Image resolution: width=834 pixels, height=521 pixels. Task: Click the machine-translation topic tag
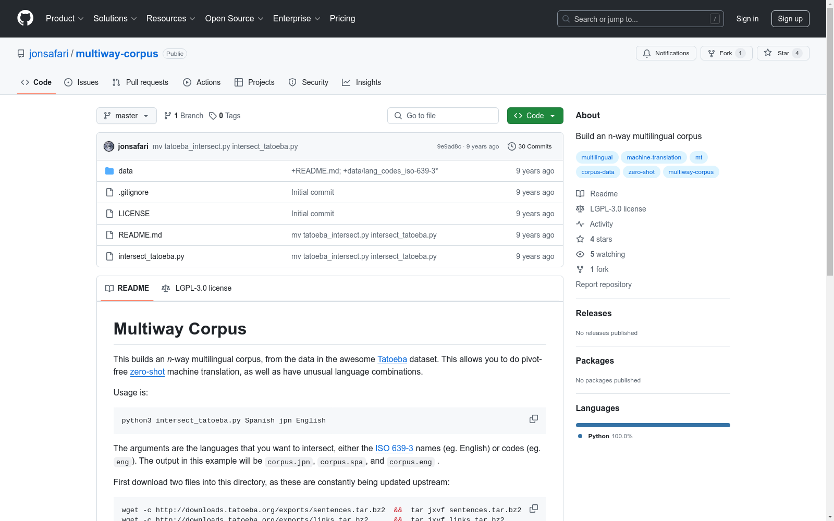click(654, 157)
